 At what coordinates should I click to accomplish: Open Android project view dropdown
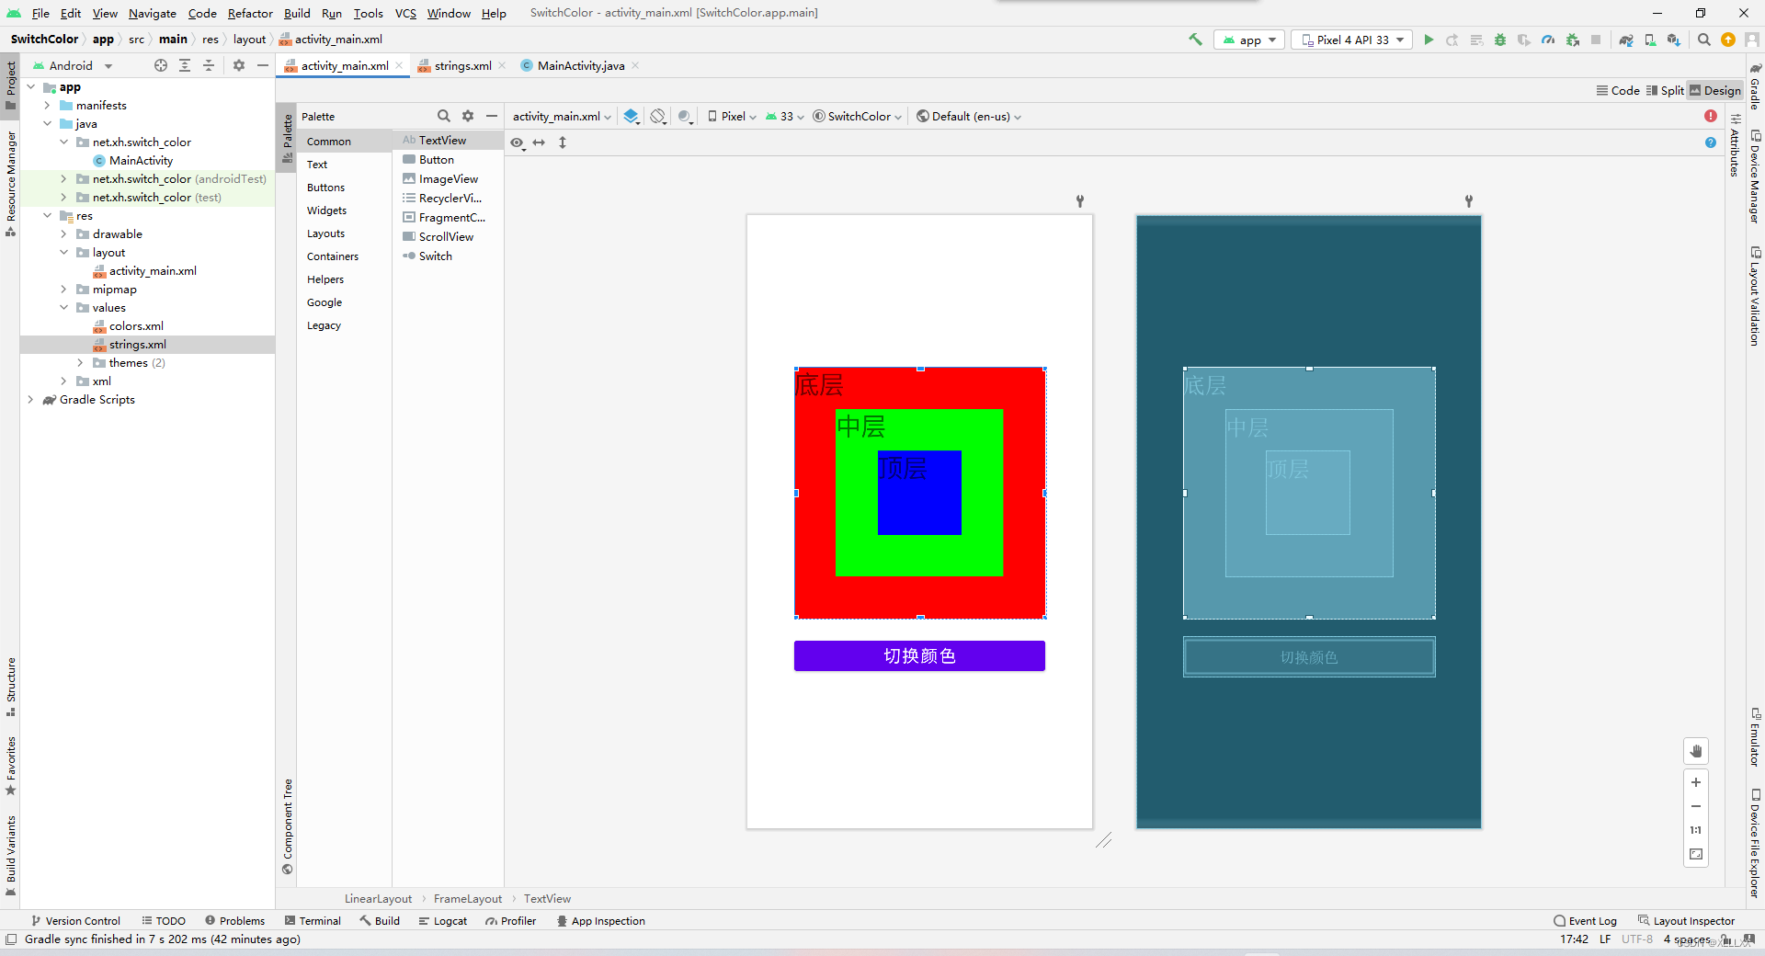coord(72,65)
